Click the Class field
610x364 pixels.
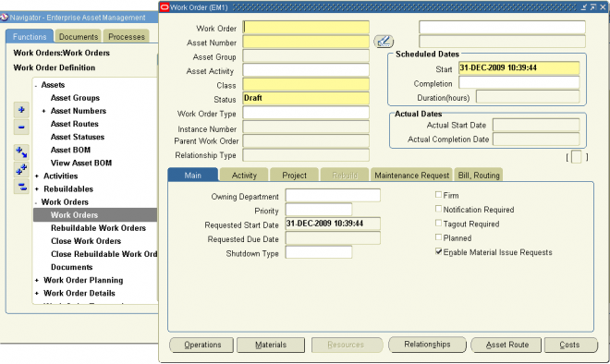coord(306,84)
